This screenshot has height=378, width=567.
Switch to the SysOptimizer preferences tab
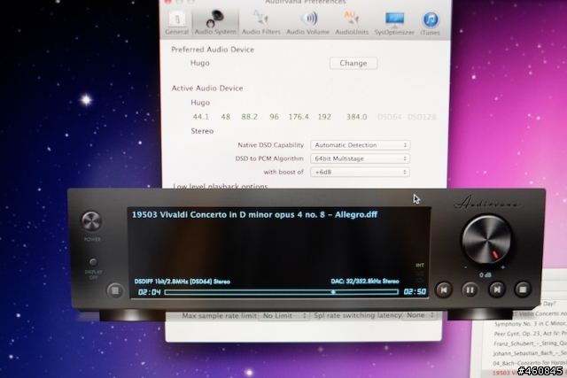point(394,23)
